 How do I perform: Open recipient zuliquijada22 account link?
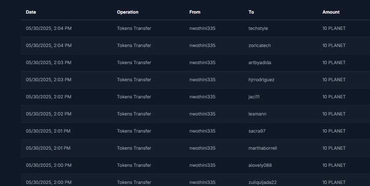[263, 183]
